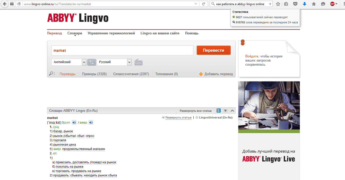Open the ABBYY Lingvo logo home link
The width and height of the screenshot is (345, 180).
coord(78,18)
